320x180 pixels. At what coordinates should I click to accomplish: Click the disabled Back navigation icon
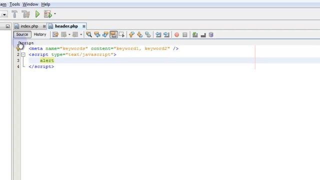coord(63,34)
